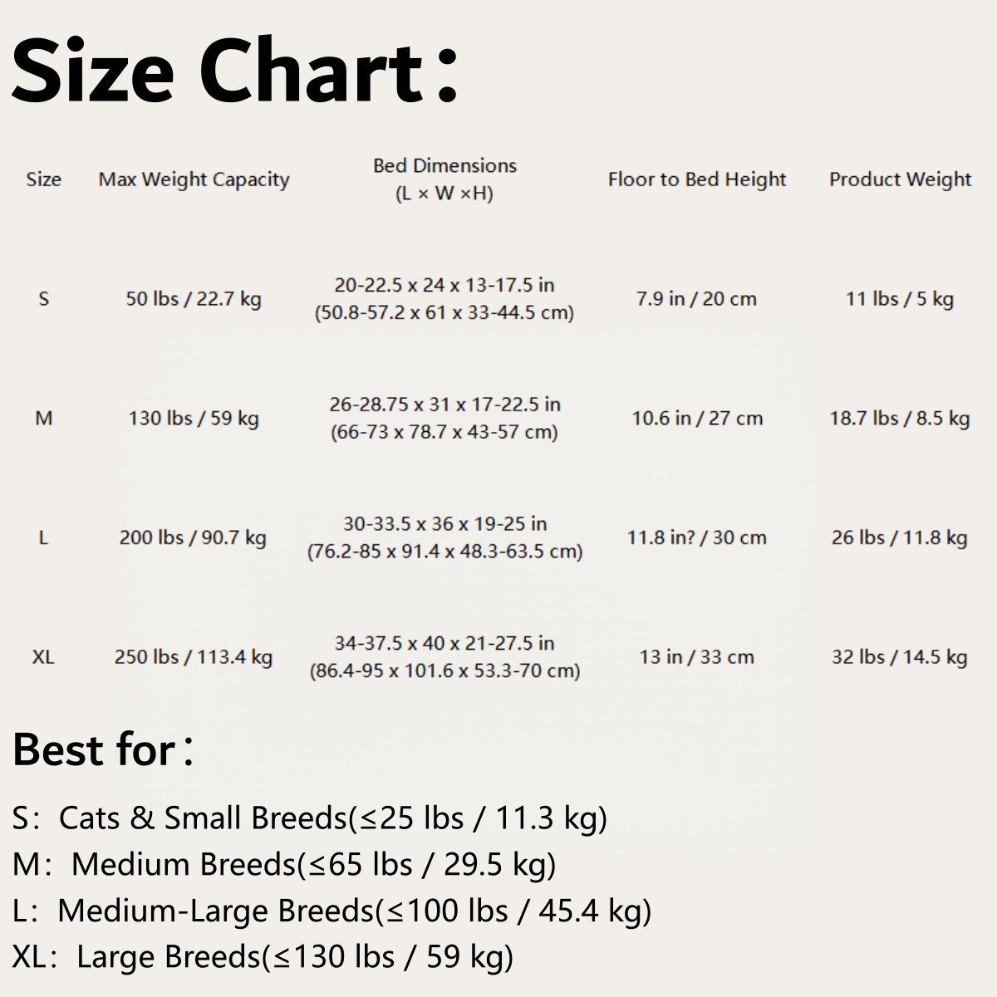
Task: Select the "130 lbs / 59 kg" capacity cell
Action: point(194,418)
